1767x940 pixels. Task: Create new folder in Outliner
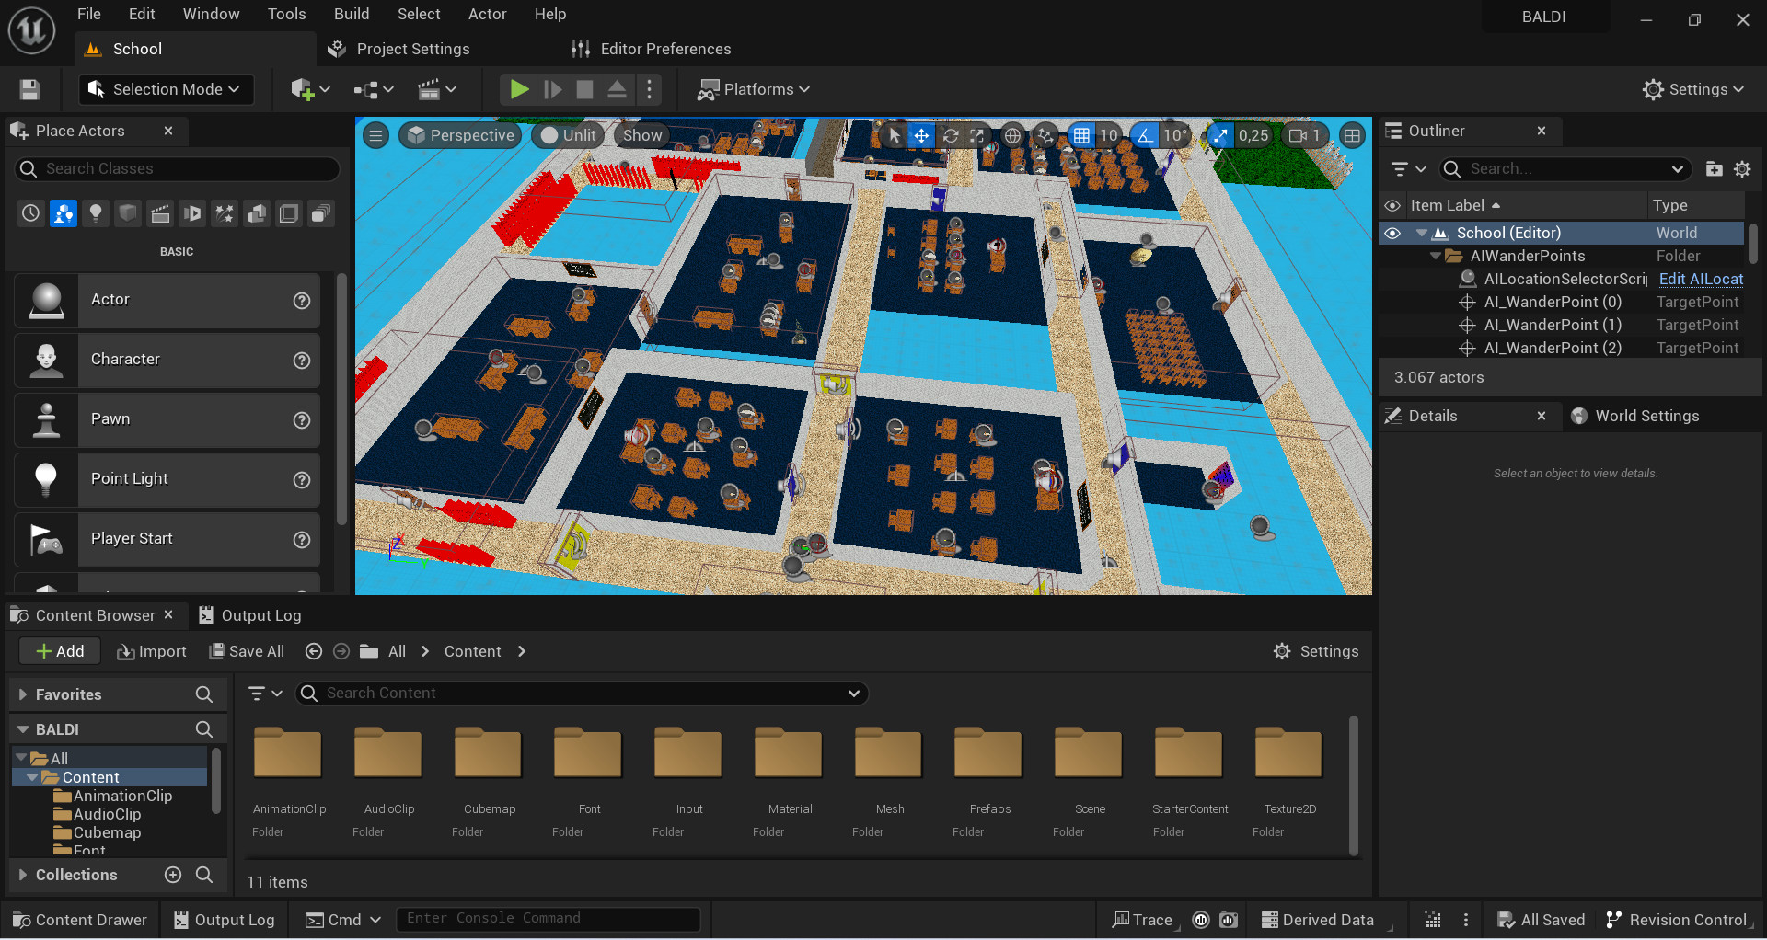[x=1714, y=169]
